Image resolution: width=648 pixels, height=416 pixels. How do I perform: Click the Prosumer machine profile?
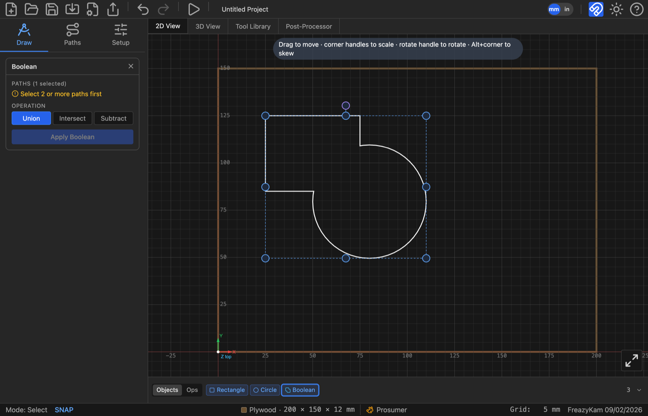point(387,410)
